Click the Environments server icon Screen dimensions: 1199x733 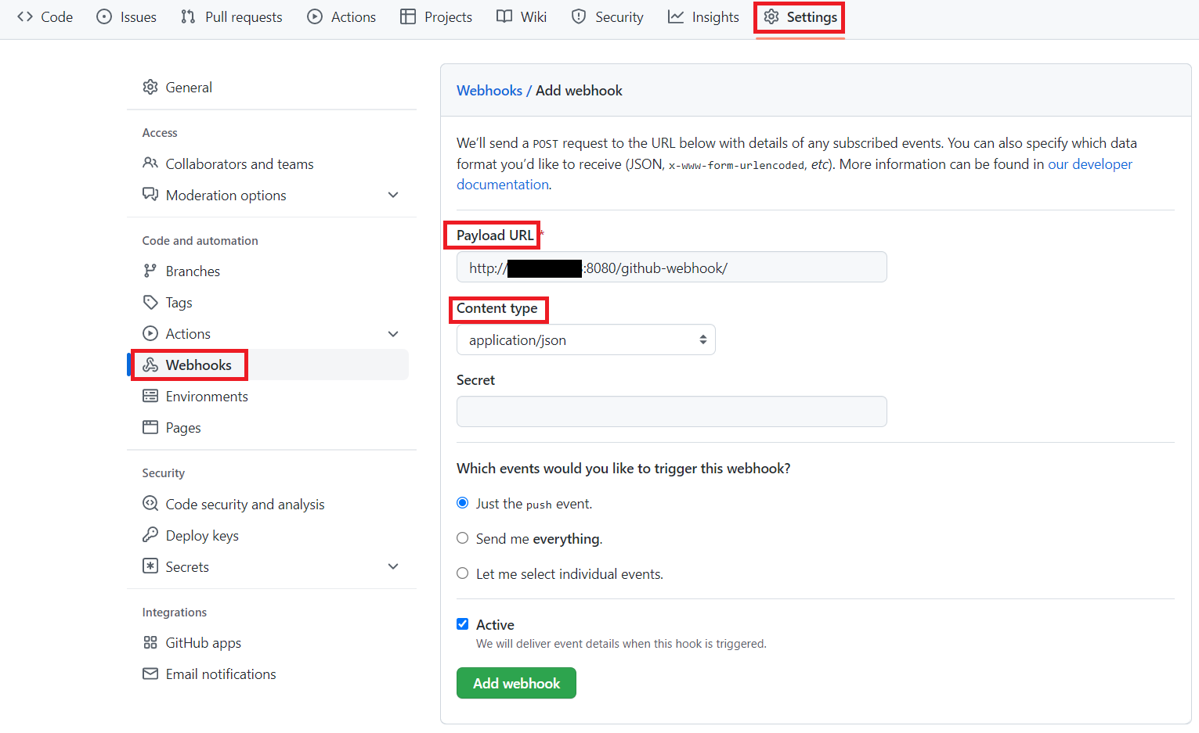150,396
